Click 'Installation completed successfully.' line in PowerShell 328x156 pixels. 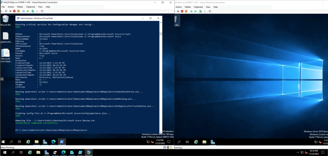click(x=37, y=123)
